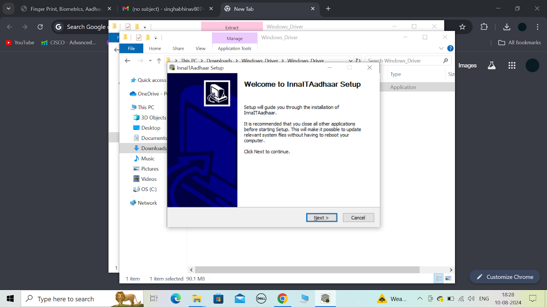Show hidden system tray icons
This screenshot has width=547, height=307.
click(x=420, y=299)
